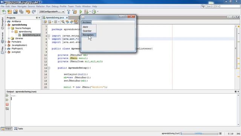
Task: Collapse the Source Packages node
Action: click(9, 28)
